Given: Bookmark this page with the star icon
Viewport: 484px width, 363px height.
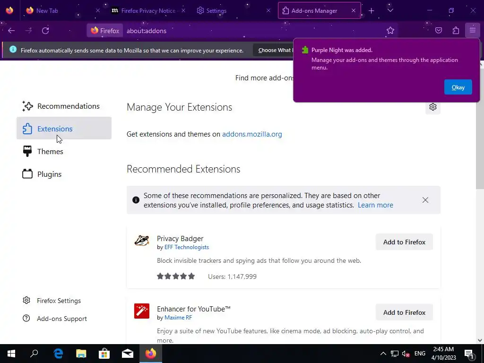Looking at the screenshot, I should [x=390, y=30].
